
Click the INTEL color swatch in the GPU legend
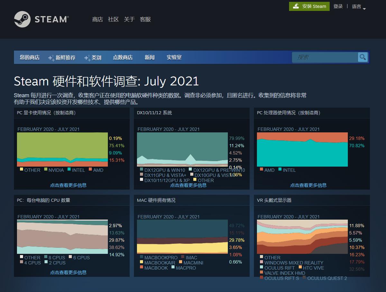[x=69, y=170]
